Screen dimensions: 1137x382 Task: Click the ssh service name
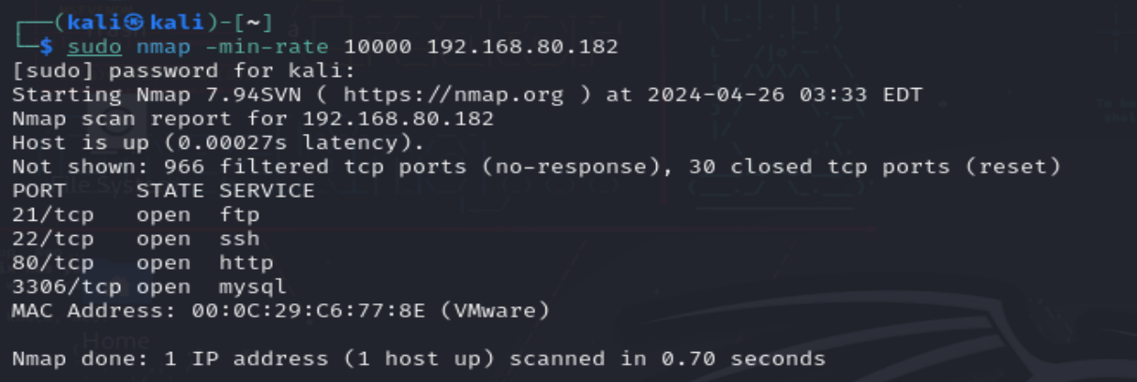239,239
